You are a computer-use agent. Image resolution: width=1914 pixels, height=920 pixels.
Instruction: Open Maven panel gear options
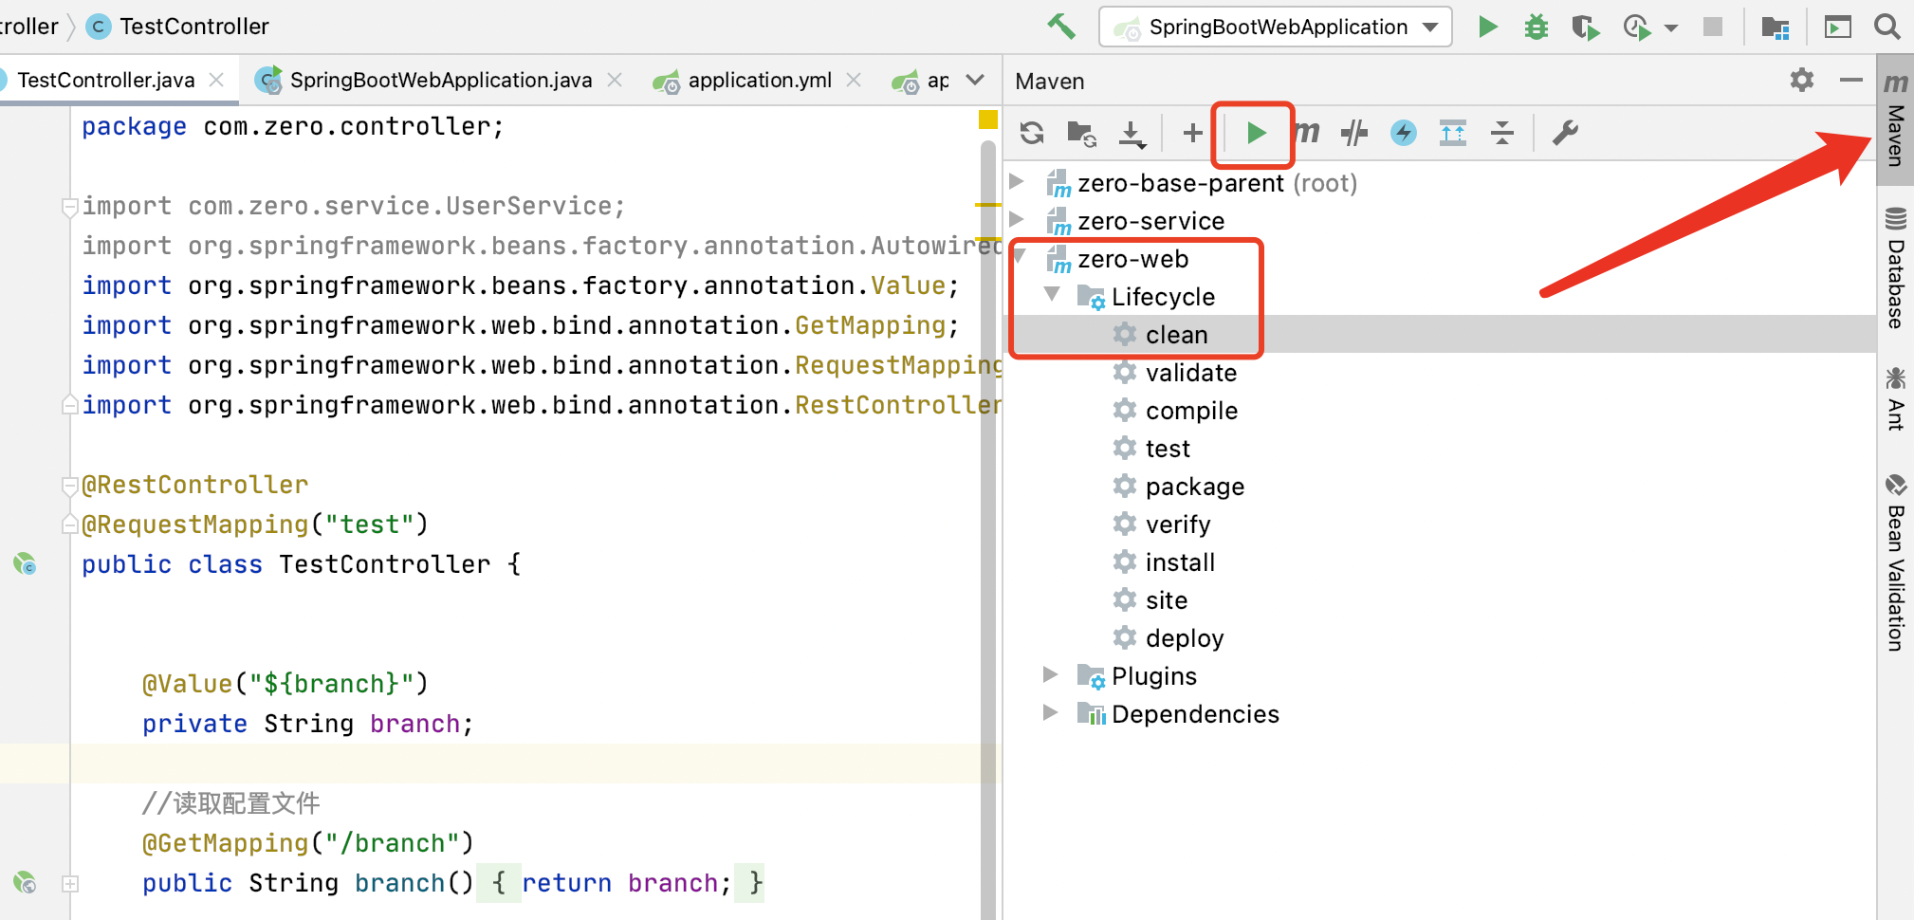tap(1802, 80)
